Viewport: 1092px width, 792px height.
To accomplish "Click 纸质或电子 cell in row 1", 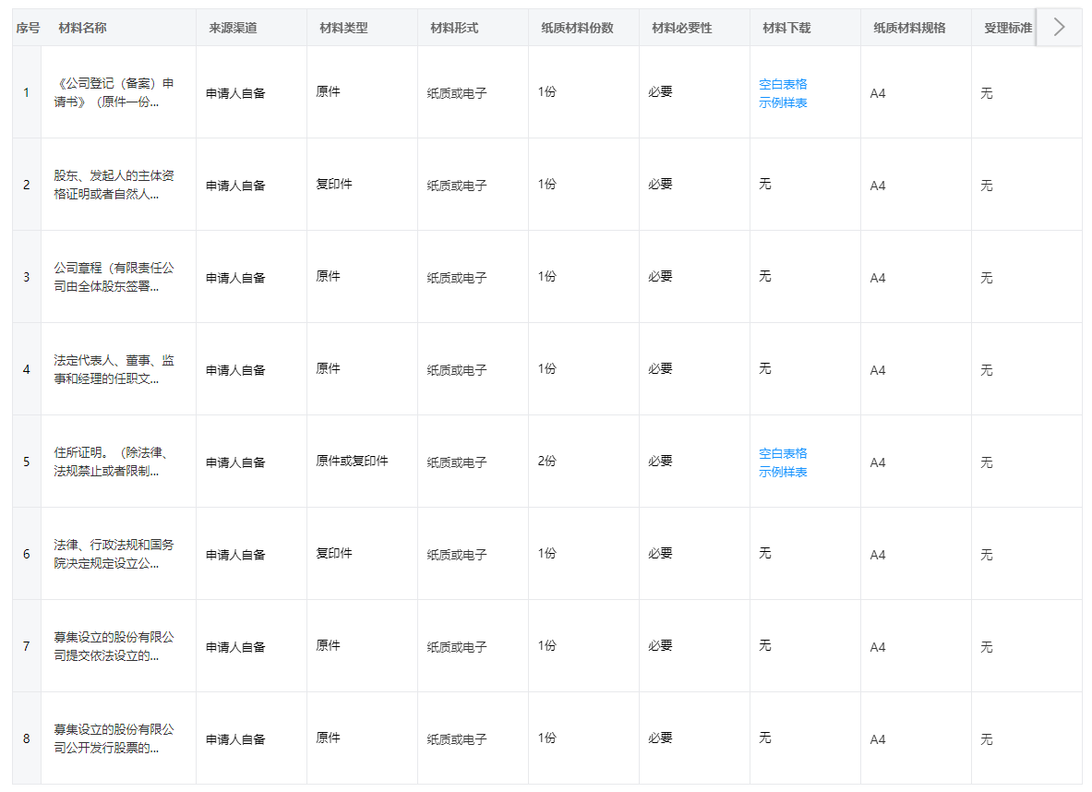I will pyautogui.click(x=457, y=93).
